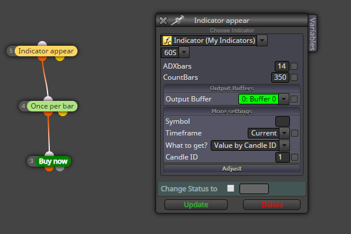
Task: Pin the Indicator appear panel
Action: pos(177,21)
